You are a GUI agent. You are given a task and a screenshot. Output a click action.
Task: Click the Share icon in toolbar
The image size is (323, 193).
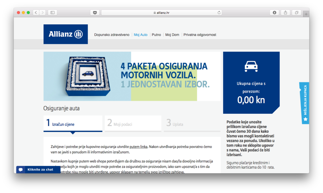[285, 13]
